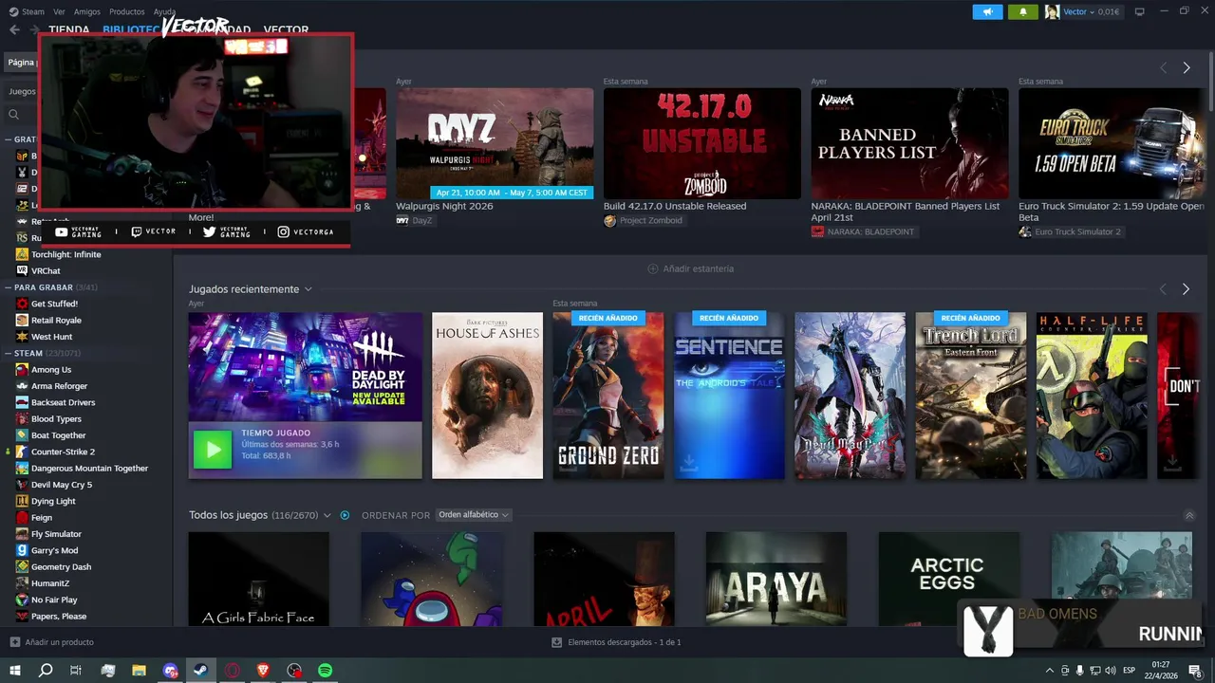Screen dimensions: 1215x683
Task: Select Fly Simulator in the sidebar
Action: point(56,534)
